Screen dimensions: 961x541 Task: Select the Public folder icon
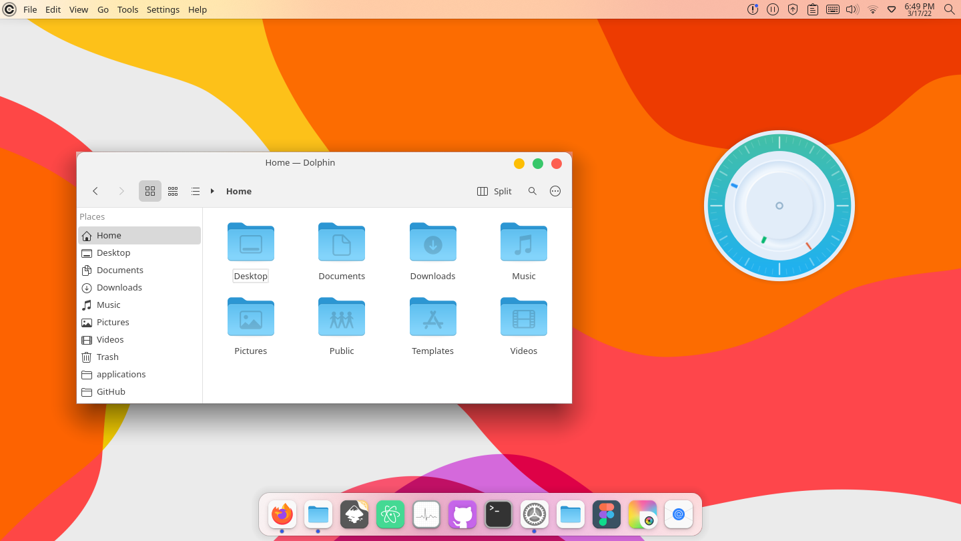pyautogui.click(x=342, y=317)
